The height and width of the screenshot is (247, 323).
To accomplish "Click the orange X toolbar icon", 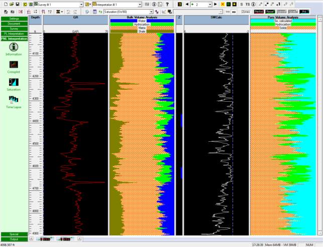I will [223, 5].
